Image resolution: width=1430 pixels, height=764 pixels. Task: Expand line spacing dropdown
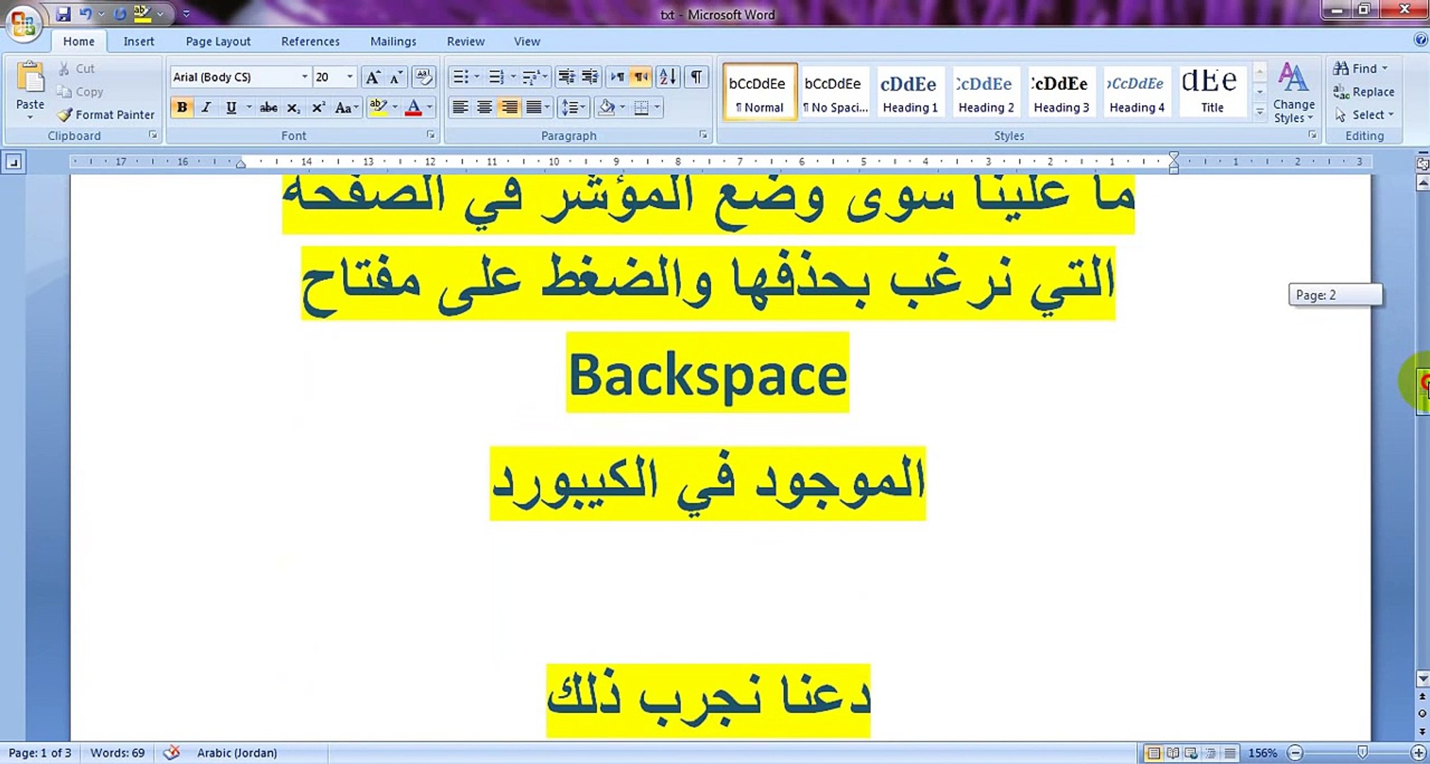point(583,108)
